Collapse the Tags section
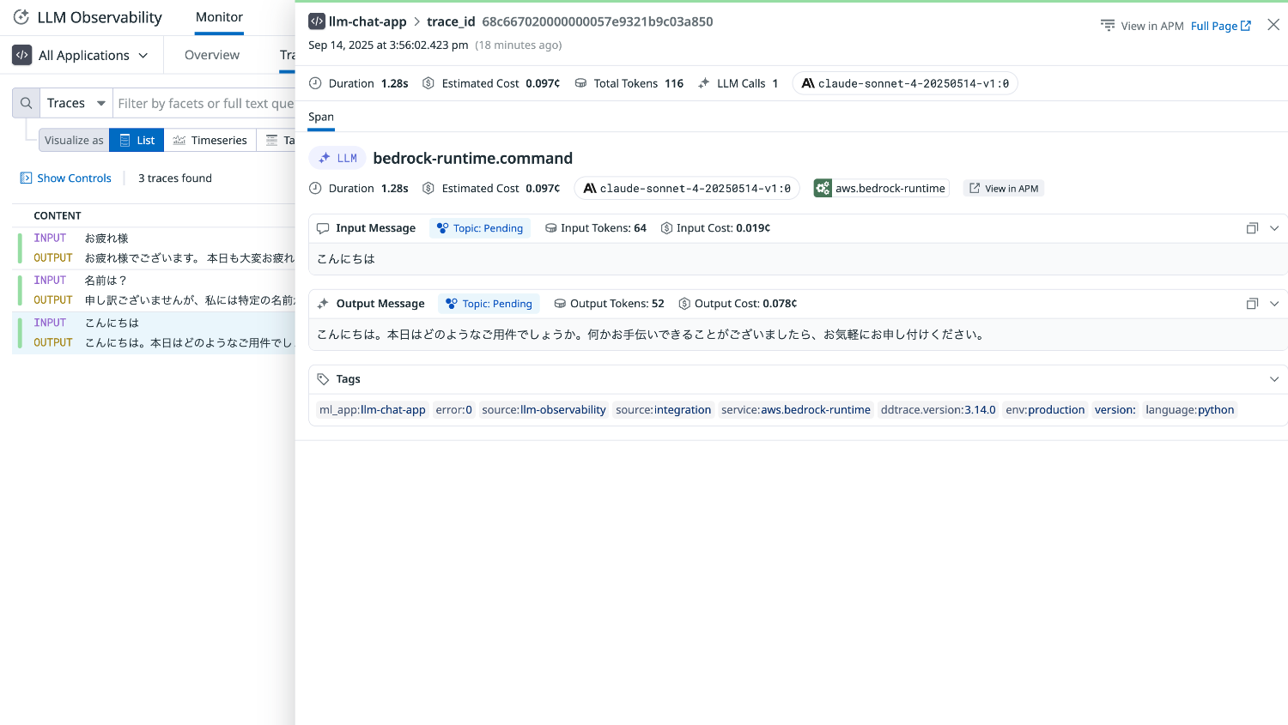1288x725 pixels. tap(1274, 379)
